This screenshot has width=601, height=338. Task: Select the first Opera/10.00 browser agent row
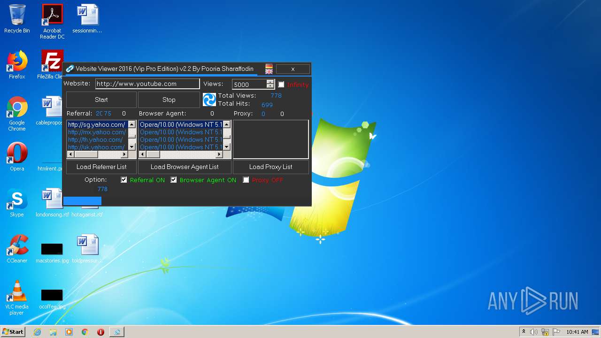[x=181, y=124]
